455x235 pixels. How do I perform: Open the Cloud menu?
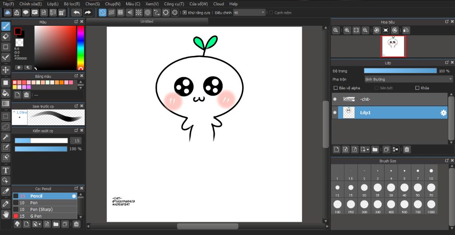(x=218, y=4)
